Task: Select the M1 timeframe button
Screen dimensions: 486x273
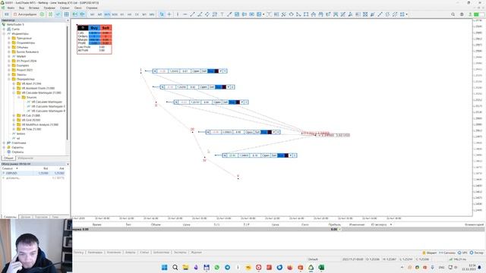Action: 93,14
